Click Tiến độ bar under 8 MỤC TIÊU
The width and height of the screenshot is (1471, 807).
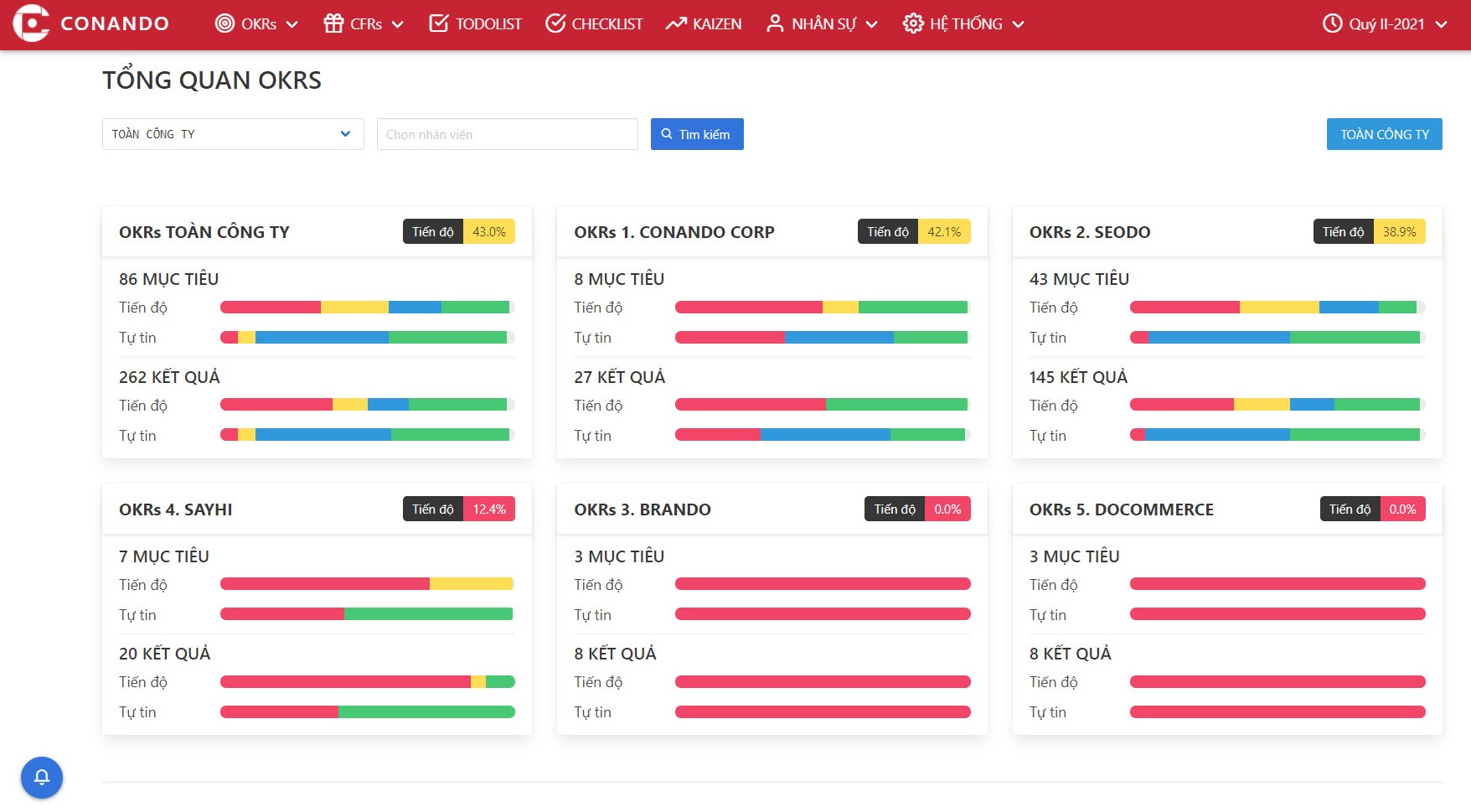[823, 308]
